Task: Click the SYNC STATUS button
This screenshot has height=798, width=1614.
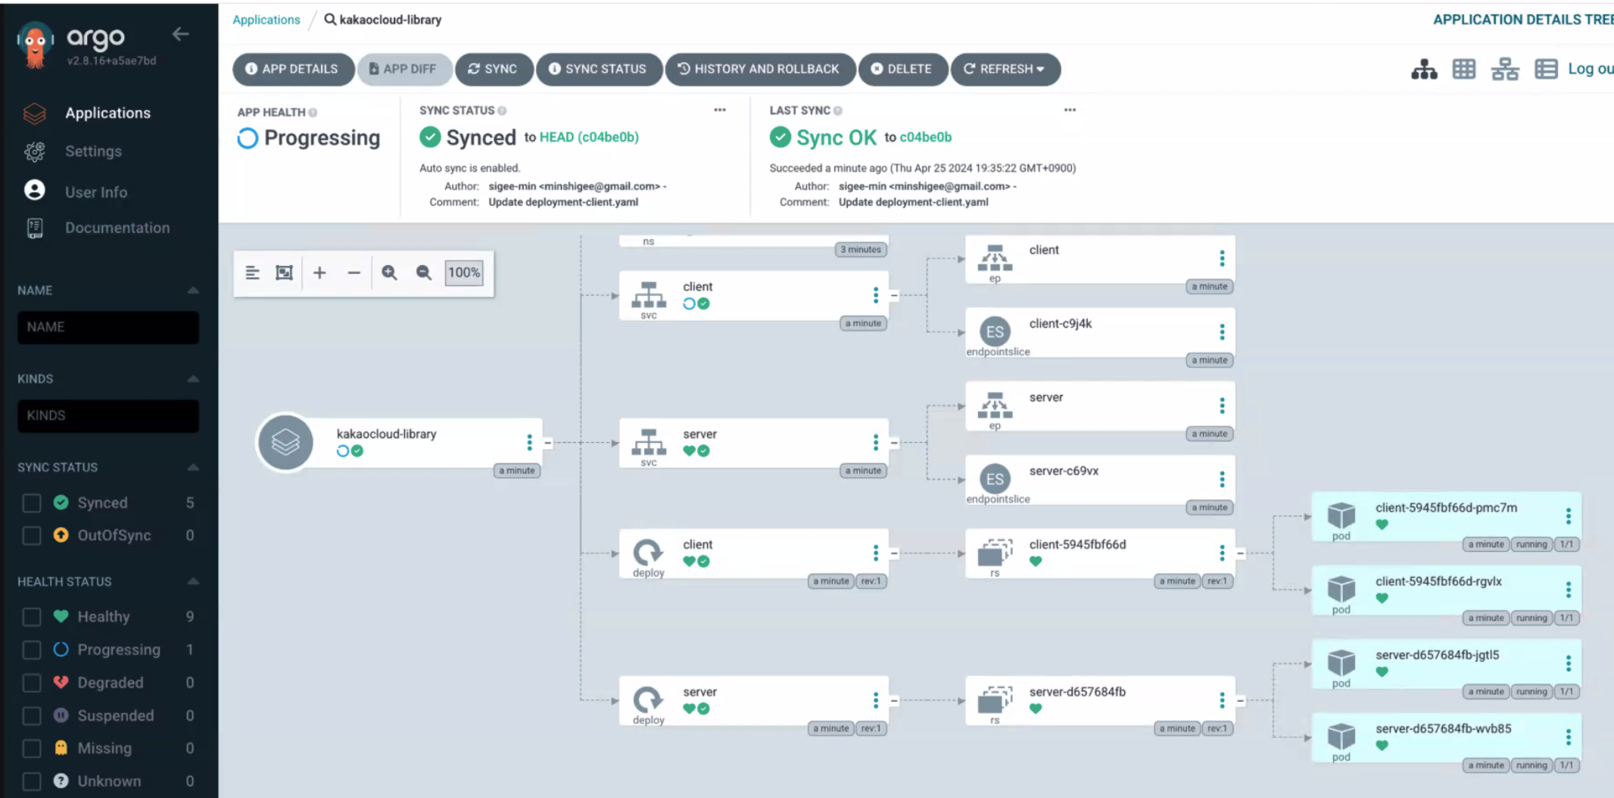Action: pyautogui.click(x=599, y=69)
